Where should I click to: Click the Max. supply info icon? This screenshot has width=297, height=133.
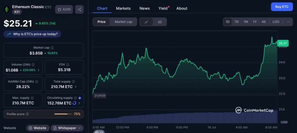pos(32,98)
